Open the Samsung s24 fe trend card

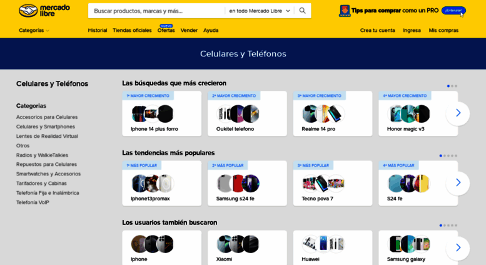tap(247, 183)
